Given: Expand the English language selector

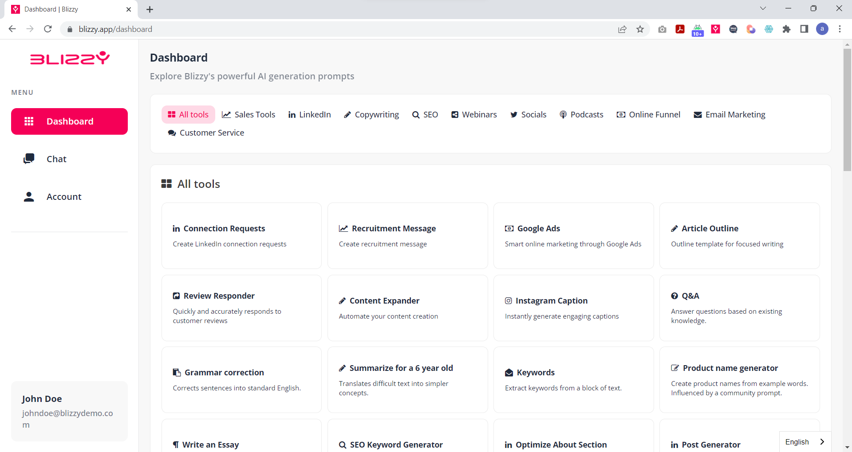Looking at the screenshot, I should 805,442.
